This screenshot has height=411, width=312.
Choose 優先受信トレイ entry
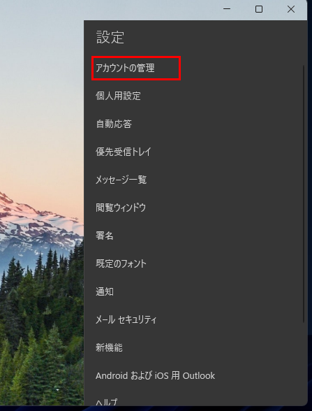tap(124, 152)
